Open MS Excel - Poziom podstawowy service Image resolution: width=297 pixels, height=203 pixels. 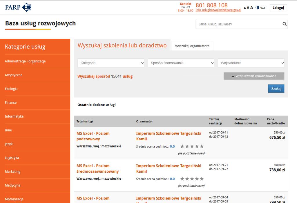click(x=93, y=136)
